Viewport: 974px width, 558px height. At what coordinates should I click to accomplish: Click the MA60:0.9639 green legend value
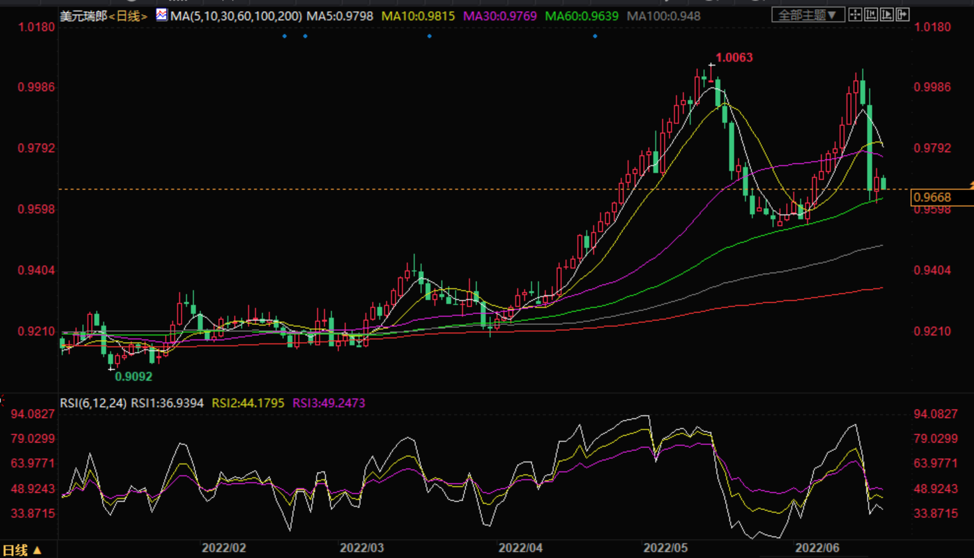coord(581,16)
